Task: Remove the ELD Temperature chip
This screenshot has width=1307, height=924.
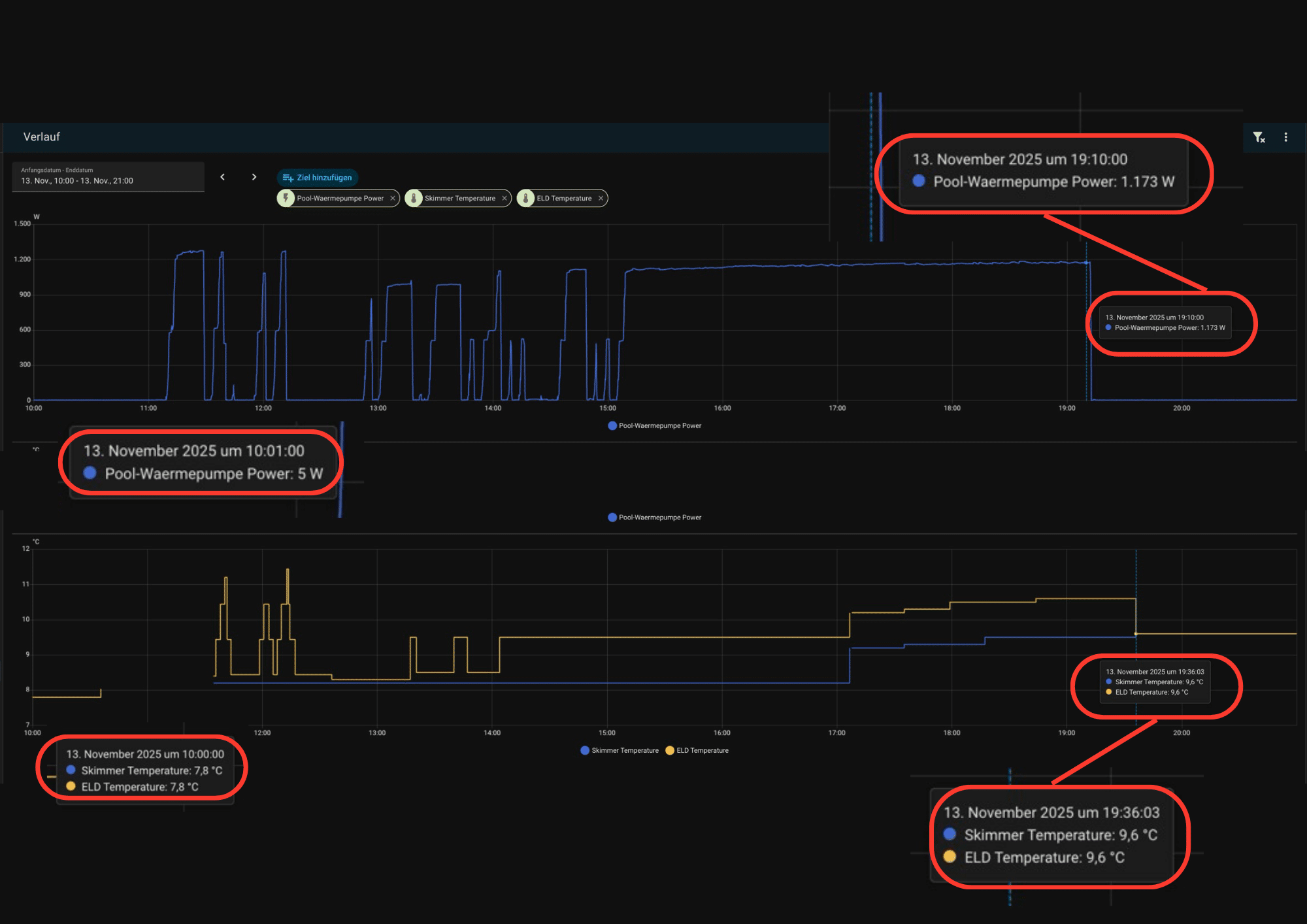Action: [601, 198]
